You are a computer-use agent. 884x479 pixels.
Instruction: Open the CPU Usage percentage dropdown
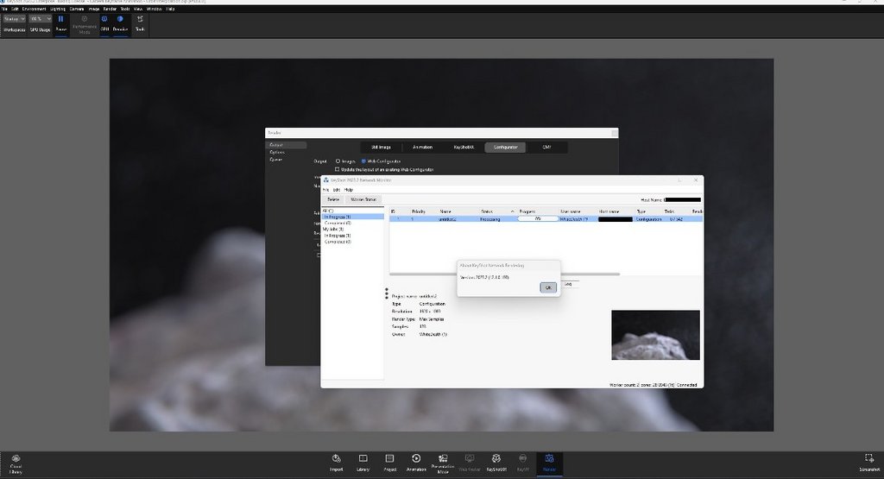pyautogui.click(x=41, y=19)
